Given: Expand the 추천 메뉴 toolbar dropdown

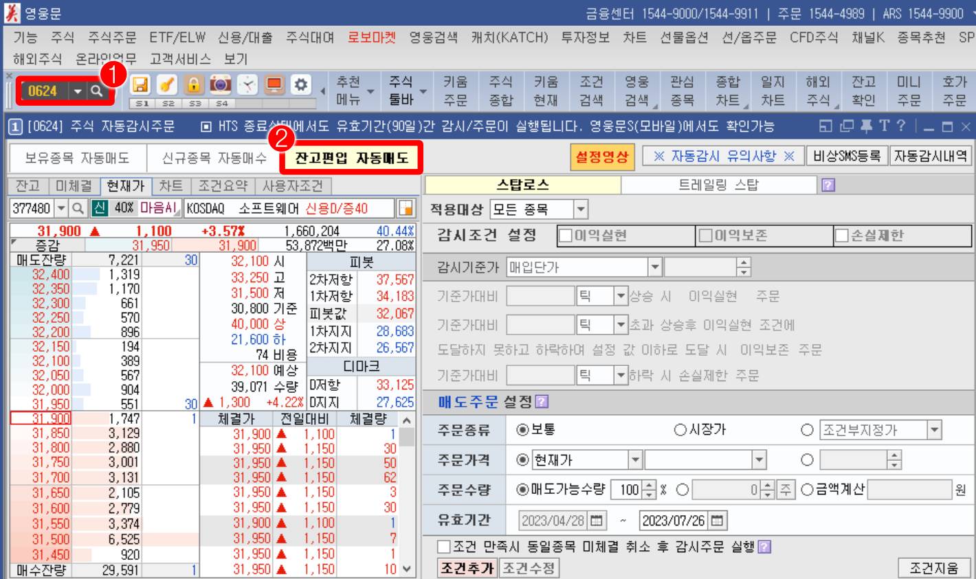Looking at the screenshot, I should [371, 91].
